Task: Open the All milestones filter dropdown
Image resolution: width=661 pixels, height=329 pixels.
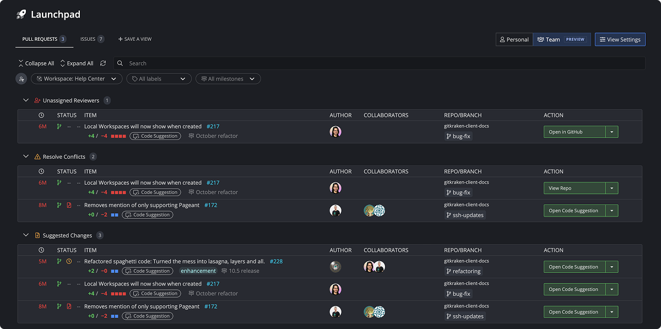Action: tap(228, 79)
